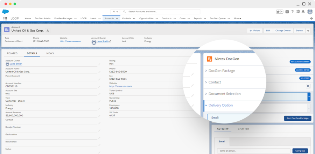The width and height of the screenshot is (315, 154).
Task: Click the search Accounts and more field
Action: (x=160, y=12)
